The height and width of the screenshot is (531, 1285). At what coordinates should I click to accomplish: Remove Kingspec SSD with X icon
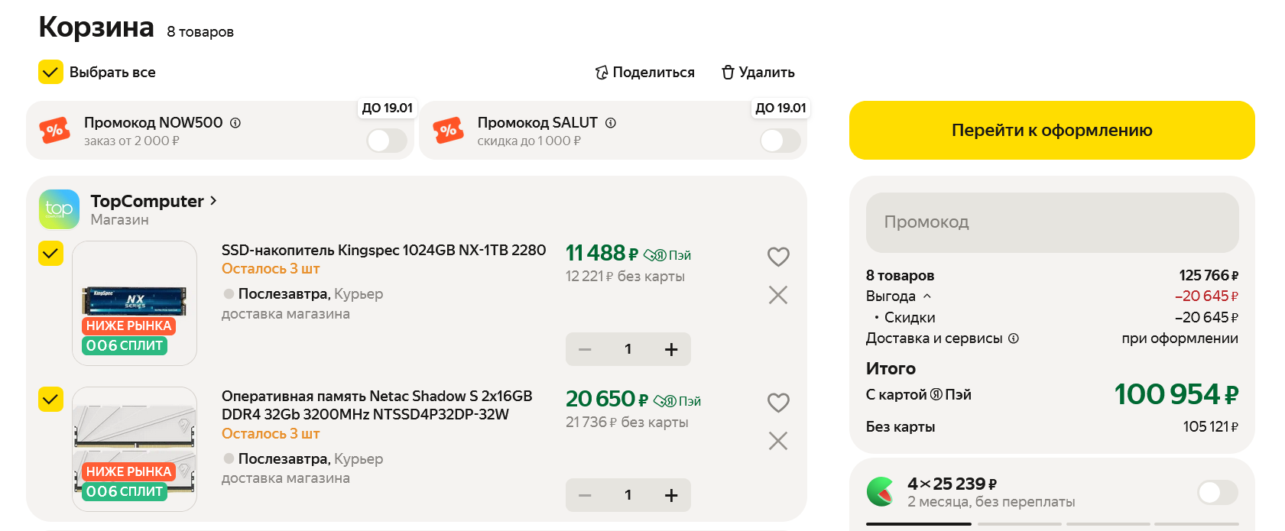pyautogui.click(x=778, y=295)
